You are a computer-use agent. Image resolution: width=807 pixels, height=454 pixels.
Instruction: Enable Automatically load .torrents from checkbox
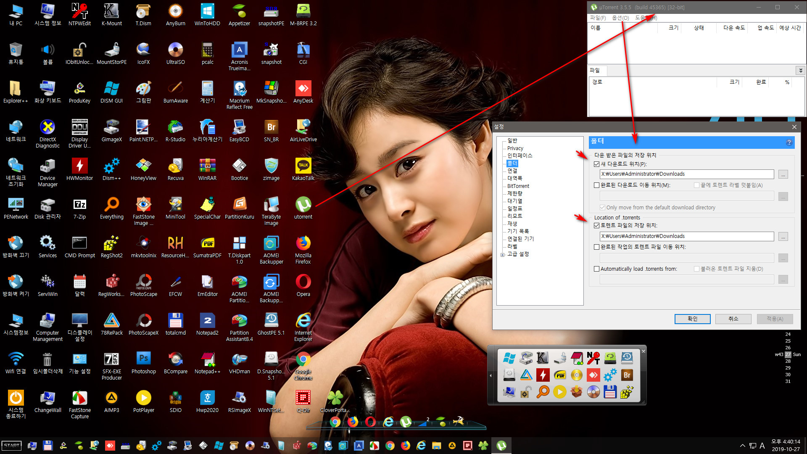596,269
